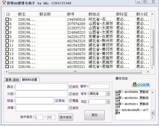Tick the checkbox for row ID 8
This screenshot has width=159, height=126.
coord(7,32)
